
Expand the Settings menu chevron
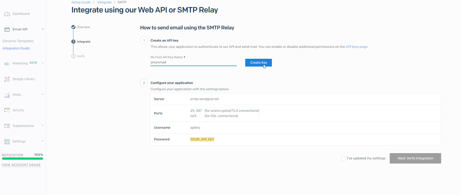point(43,141)
